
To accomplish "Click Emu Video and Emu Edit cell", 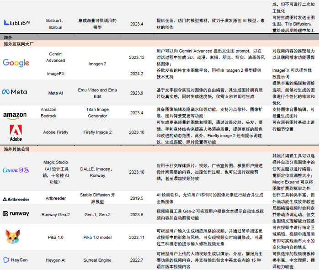I will [x=97, y=93].
